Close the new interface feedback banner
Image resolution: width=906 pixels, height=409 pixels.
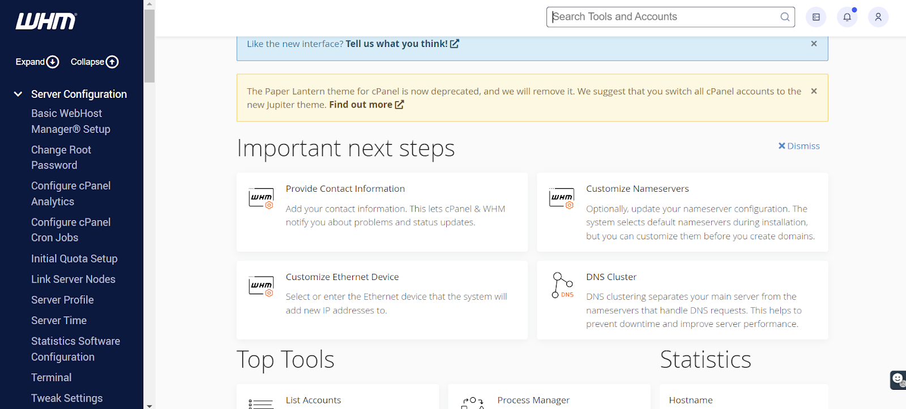[x=814, y=44]
